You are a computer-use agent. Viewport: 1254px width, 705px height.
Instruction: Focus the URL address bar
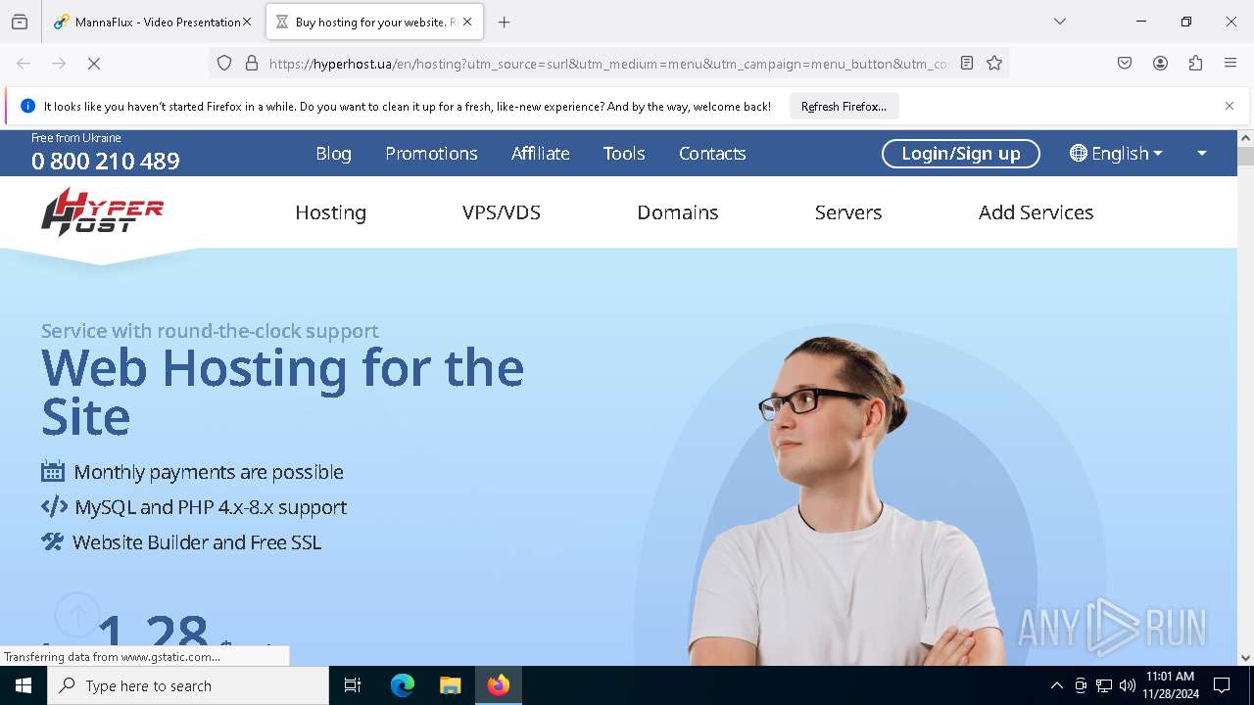pos(607,64)
